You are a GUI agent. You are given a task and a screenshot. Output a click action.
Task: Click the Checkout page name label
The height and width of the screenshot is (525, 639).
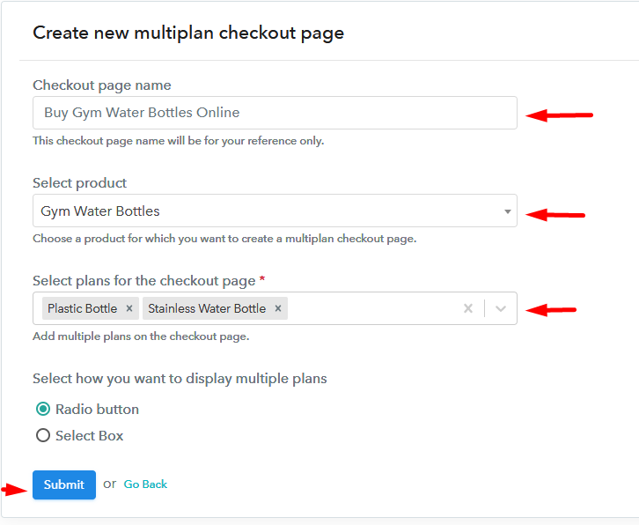[x=102, y=85]
